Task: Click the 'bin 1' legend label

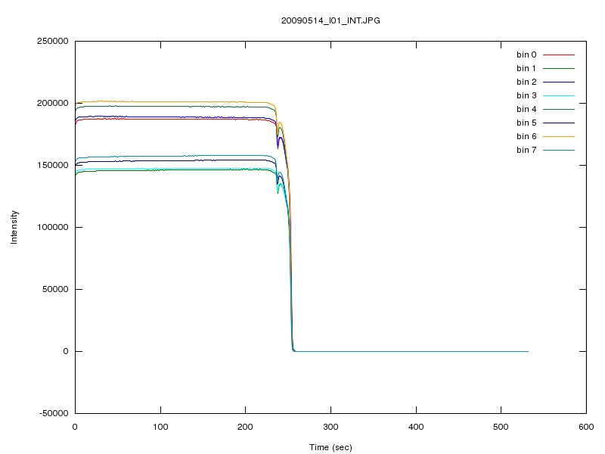Action: pyautogui.click(x=526, y=68)
